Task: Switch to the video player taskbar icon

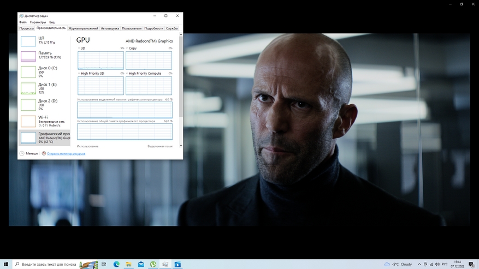Action: (178, 264)
